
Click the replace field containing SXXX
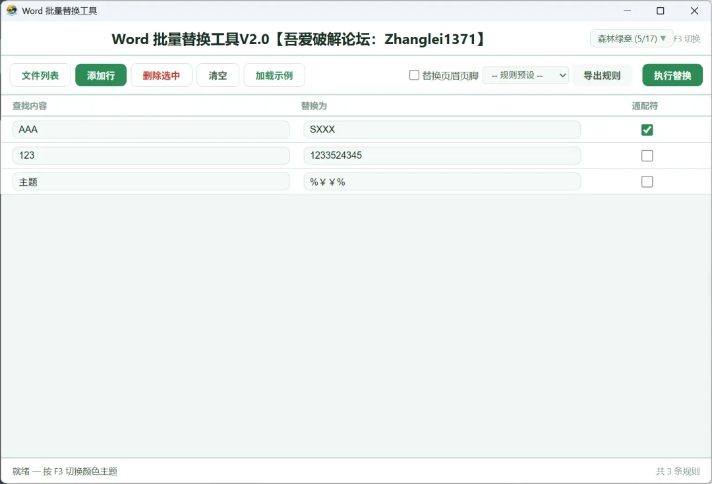[442, 130]
